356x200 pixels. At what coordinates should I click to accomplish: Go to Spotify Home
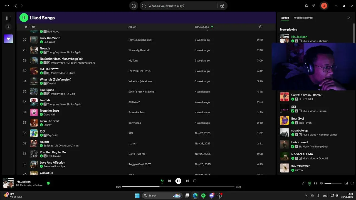tap(134, 6)
